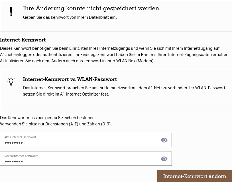This screenshot has width=232, height=182.
Task: Click the exclamation mark warning icon
Action: 11,11
